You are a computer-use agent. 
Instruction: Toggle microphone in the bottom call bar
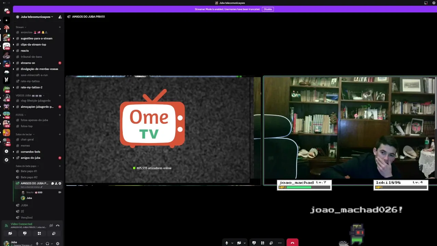[227, 243]
